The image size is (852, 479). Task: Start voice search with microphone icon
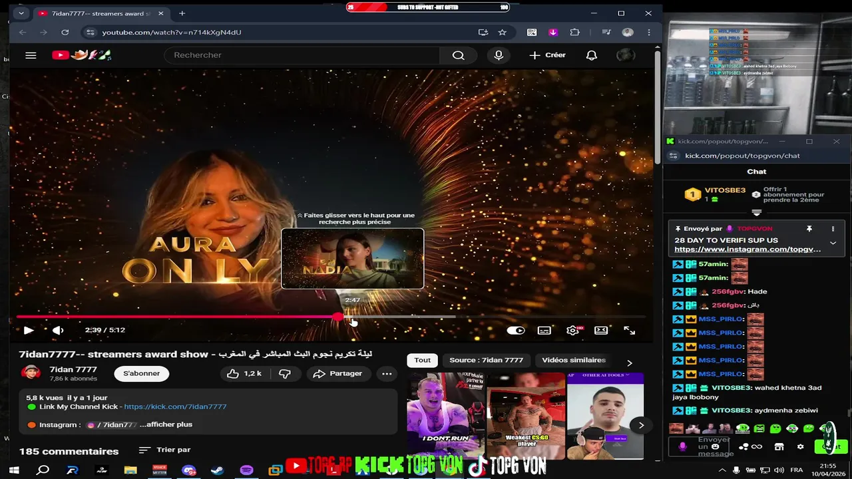pyautogui.click(x=499, y=55)
